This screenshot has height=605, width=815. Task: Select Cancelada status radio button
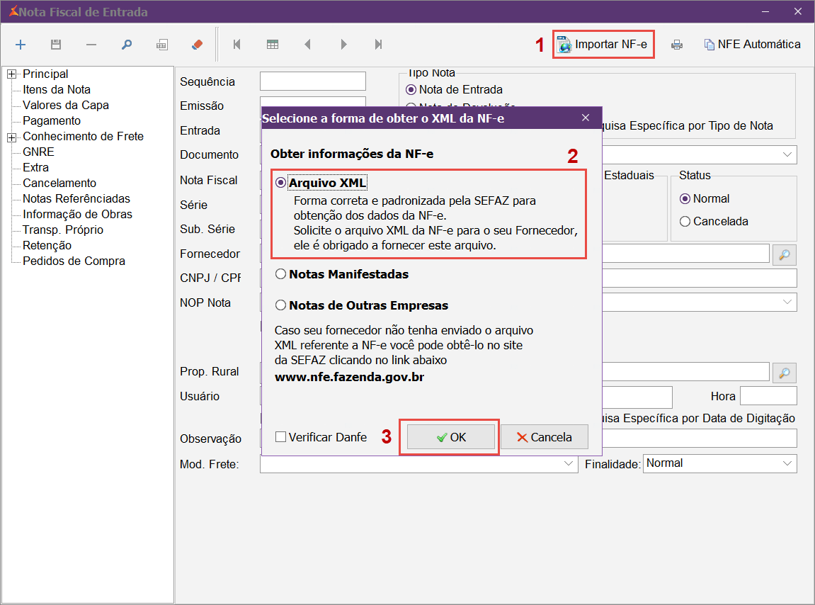coord(685,222)
